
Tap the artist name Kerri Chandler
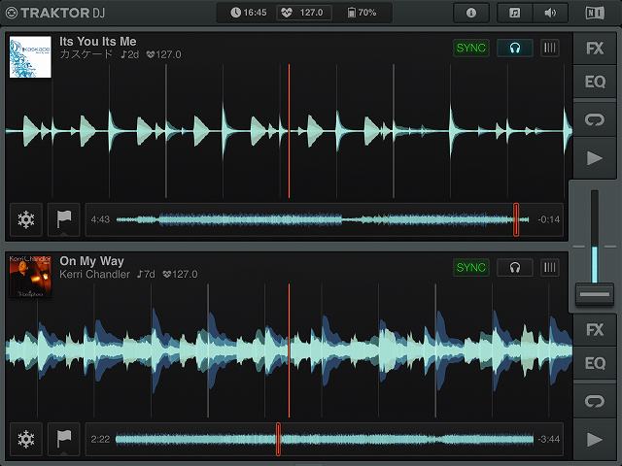coord(95,274)
